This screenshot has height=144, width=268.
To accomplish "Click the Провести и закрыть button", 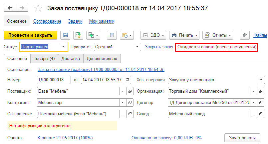I will click(30, 35).
